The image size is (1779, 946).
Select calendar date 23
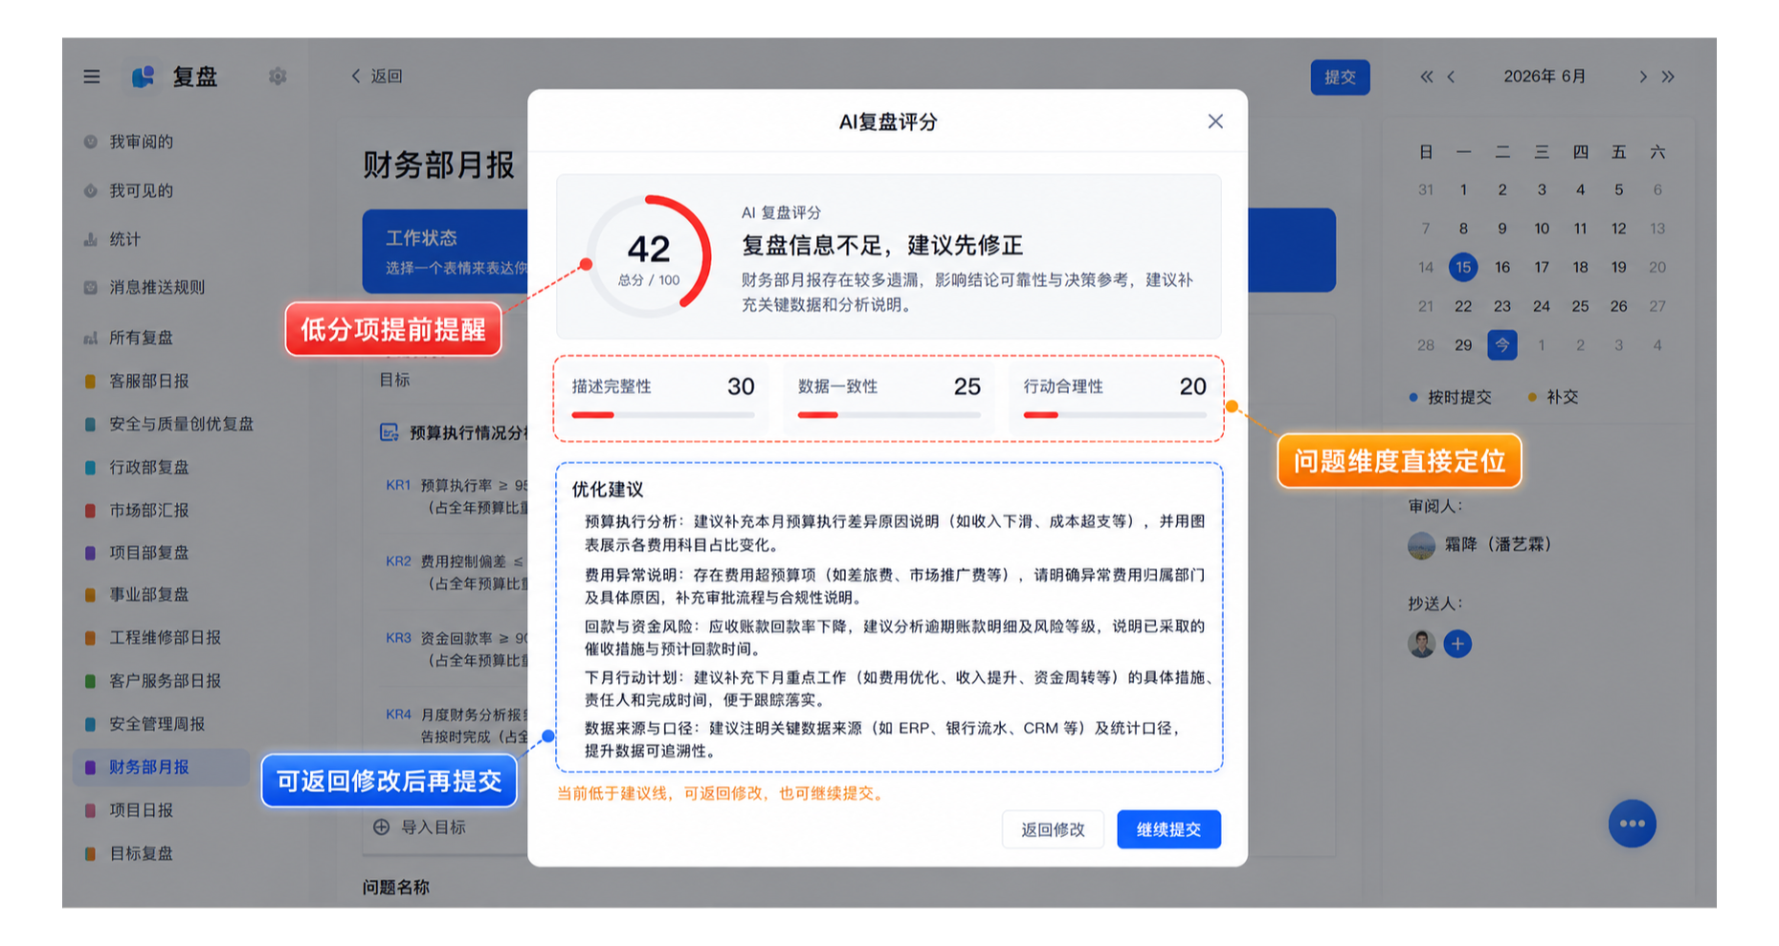point(1502,306)
